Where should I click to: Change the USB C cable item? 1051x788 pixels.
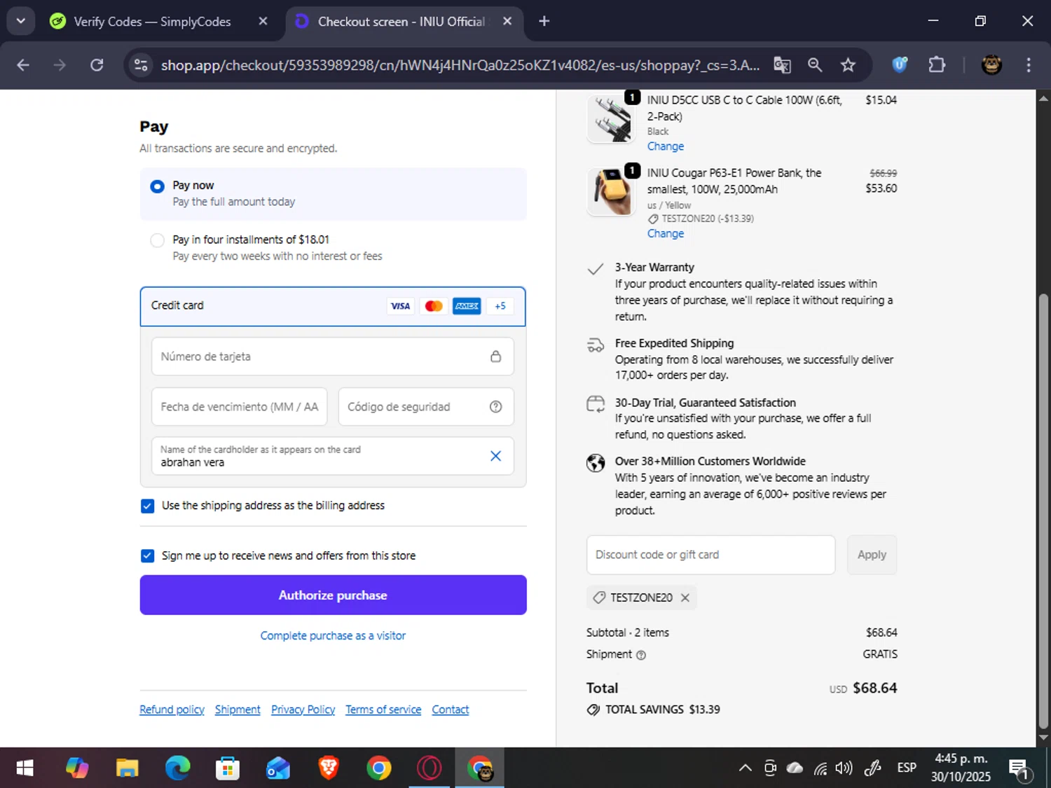click(665, 146)
